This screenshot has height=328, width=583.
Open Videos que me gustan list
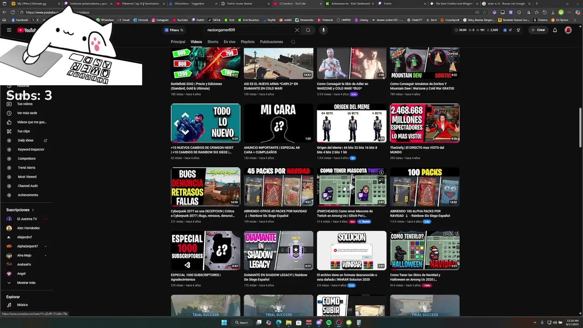point(26,122)
